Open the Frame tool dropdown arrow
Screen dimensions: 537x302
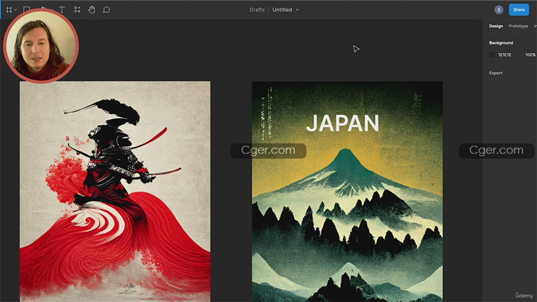pyautogui.click(x=15, y=10)
